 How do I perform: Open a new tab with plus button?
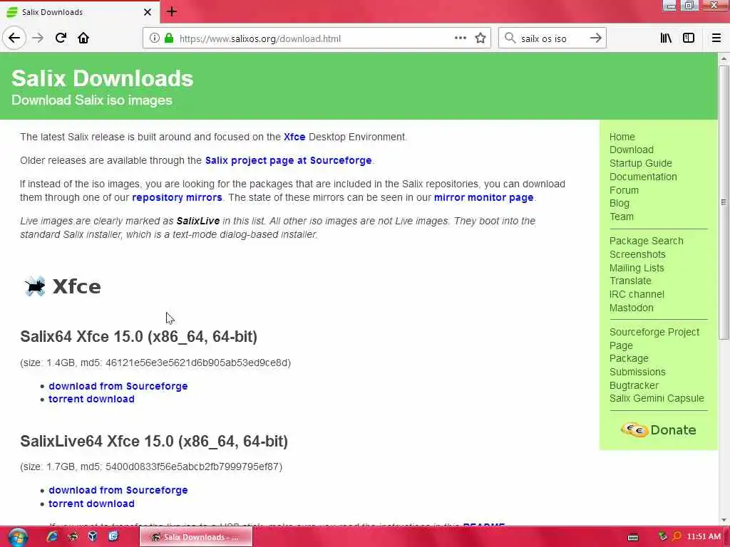[x=171, y=11]
